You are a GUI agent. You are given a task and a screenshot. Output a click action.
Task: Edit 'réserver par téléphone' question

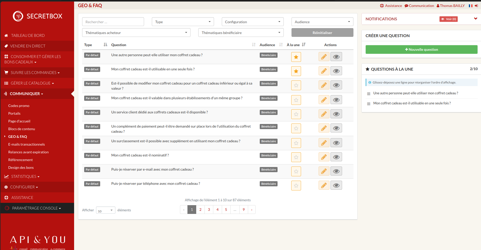pyautogui.click(x=324, y=185)
